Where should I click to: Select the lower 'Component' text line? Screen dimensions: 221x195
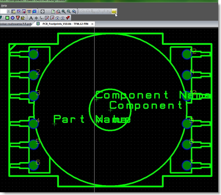(146, 105)
